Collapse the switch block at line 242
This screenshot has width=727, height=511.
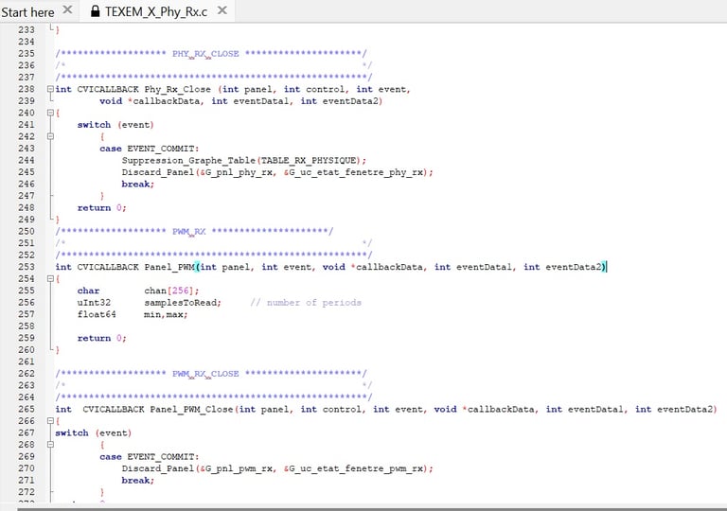pos(50,136)
